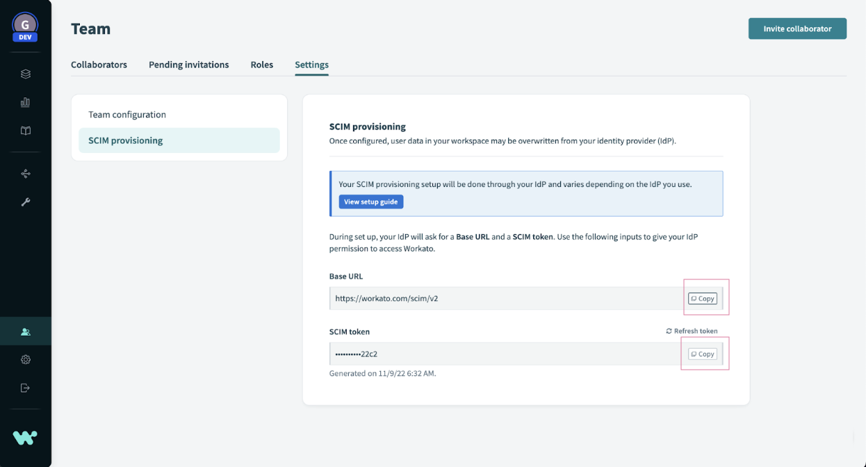
Task: Open the library book icon in sidebar
Action: coord(26,131)
